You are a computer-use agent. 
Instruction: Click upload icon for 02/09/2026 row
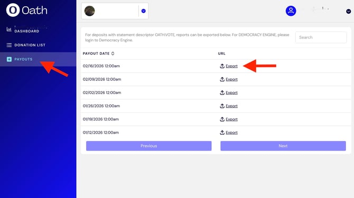(222, 79)
